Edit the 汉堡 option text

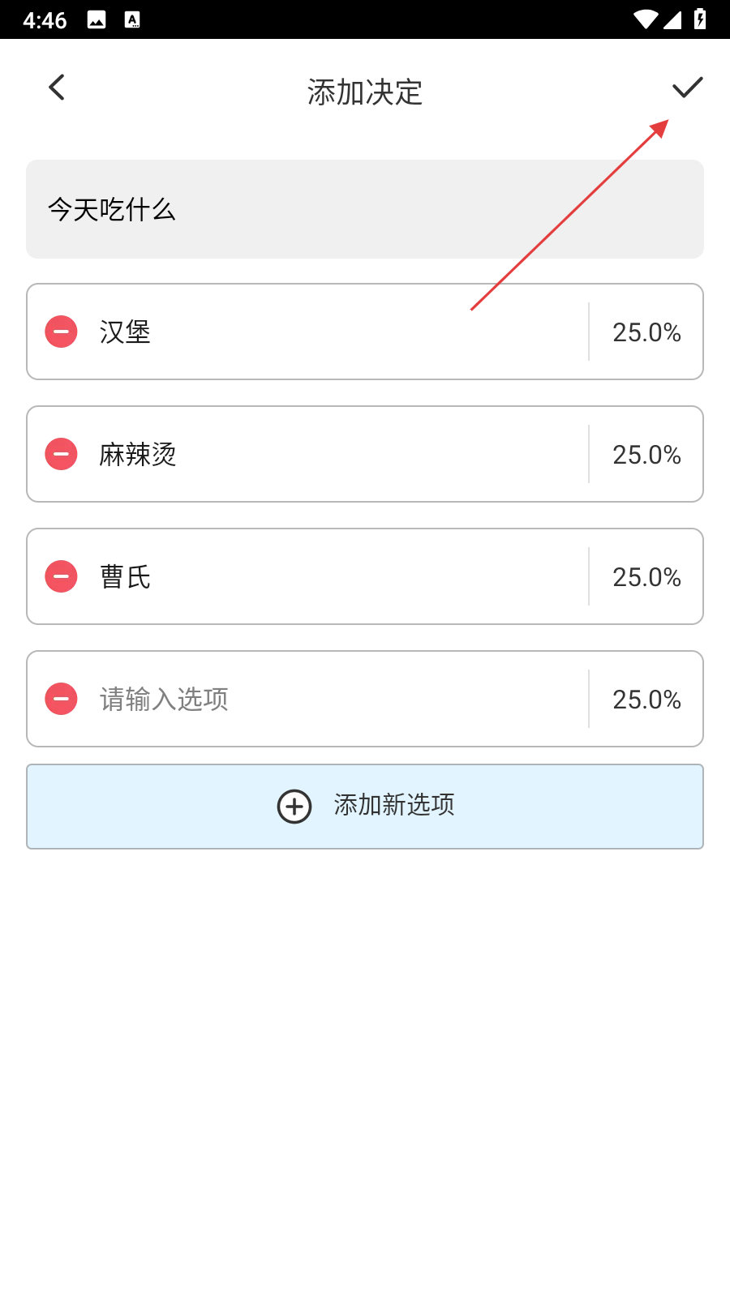point(324,332)
